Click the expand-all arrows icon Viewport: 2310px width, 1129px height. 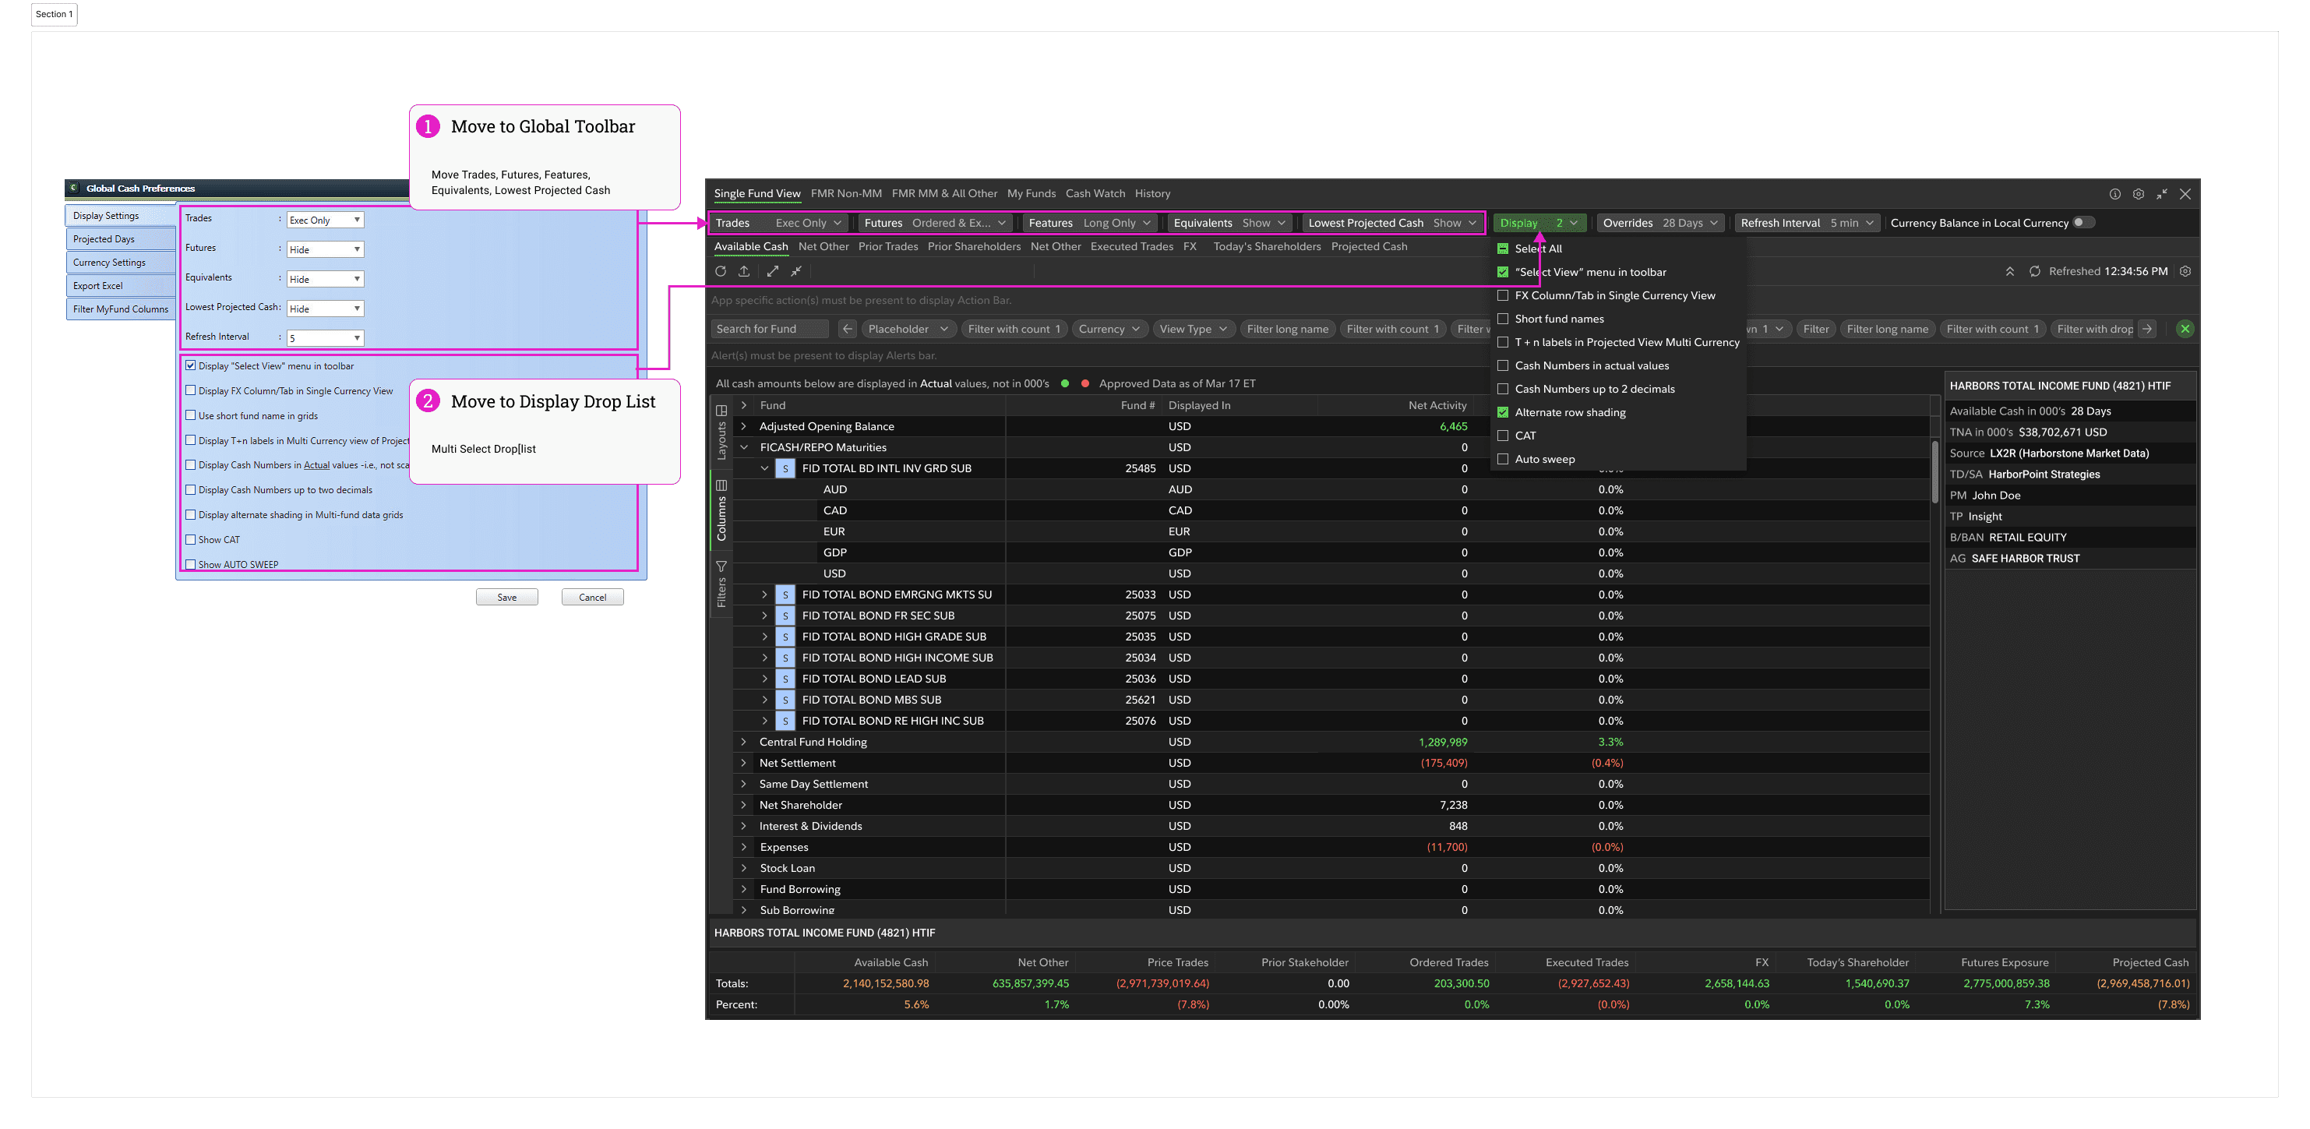tap(772, 271)
